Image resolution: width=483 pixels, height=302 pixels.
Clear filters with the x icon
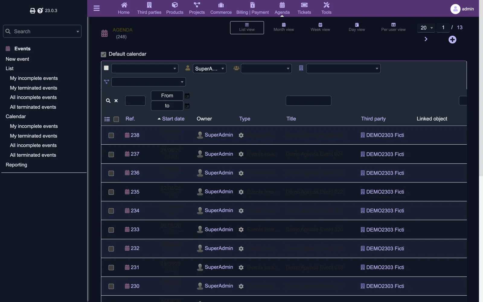click(x=116, y=101)
